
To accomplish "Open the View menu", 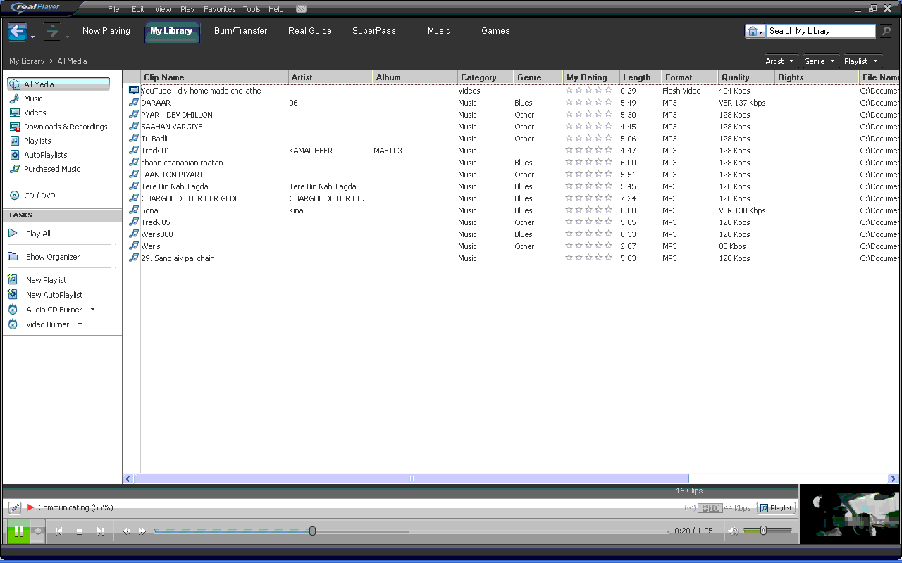I will tap(163, 9).
